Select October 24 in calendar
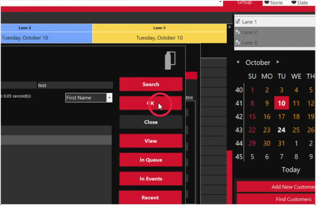The width and height of the screenshot is (316, 205). [x=282, y=130]
